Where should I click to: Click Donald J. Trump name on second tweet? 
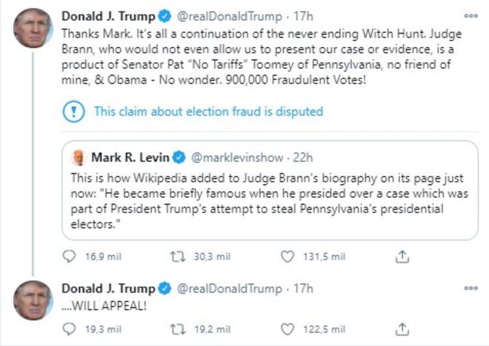(108, 288)
